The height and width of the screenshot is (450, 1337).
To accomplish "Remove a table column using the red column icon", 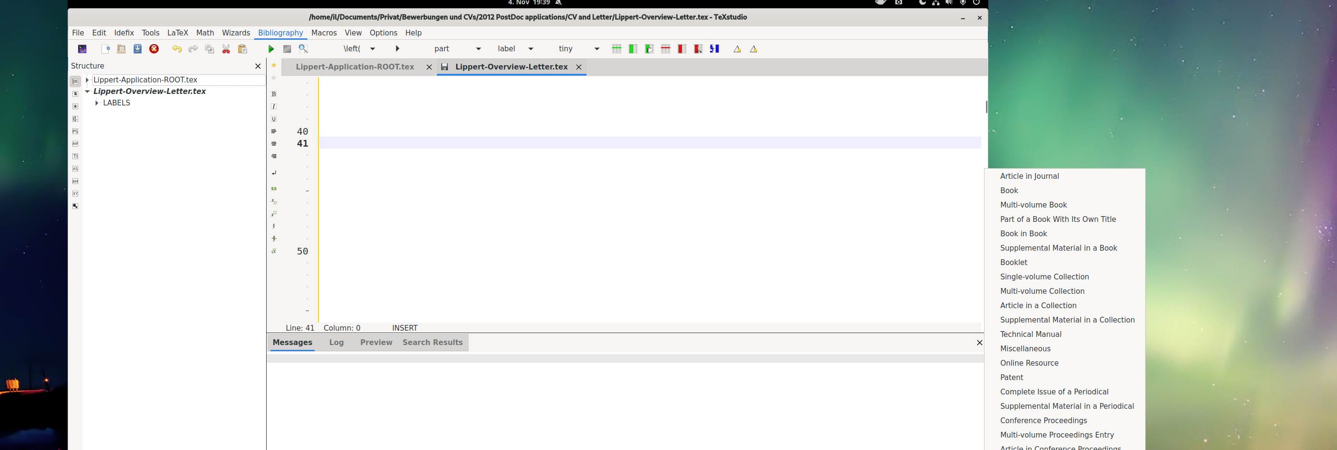I will [681, 49].
